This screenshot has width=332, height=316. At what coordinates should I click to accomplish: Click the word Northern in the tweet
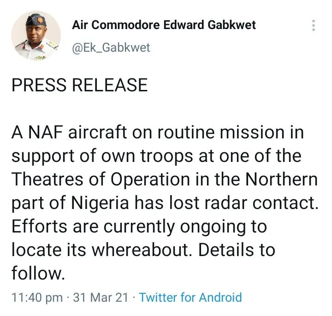(282, 179)
